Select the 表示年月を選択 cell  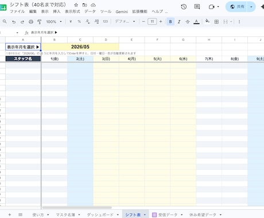coord(23,47)
